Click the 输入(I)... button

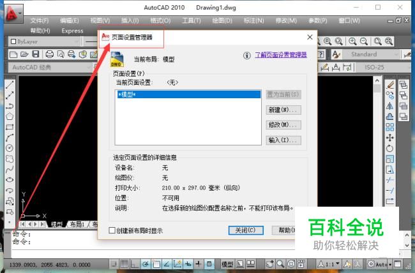(x=283, y=140)
